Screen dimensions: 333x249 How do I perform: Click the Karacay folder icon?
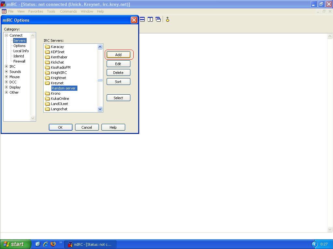tap(47, 47)
